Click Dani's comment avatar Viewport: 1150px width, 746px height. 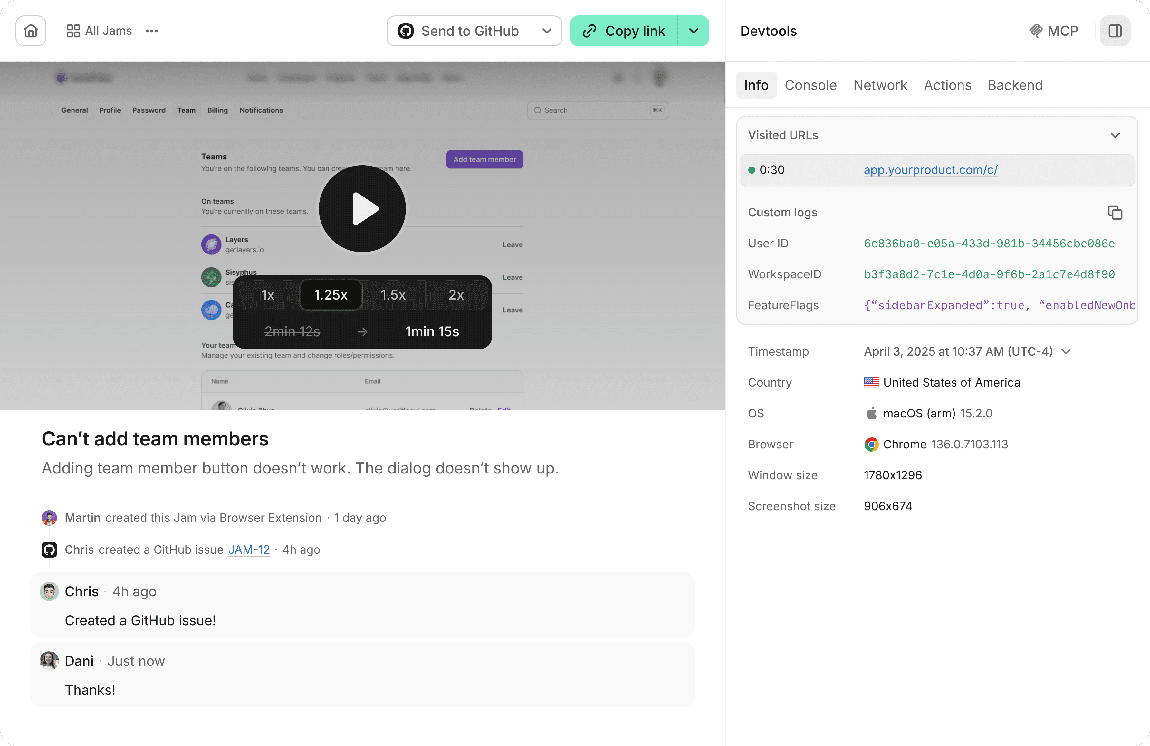[49, 661]
